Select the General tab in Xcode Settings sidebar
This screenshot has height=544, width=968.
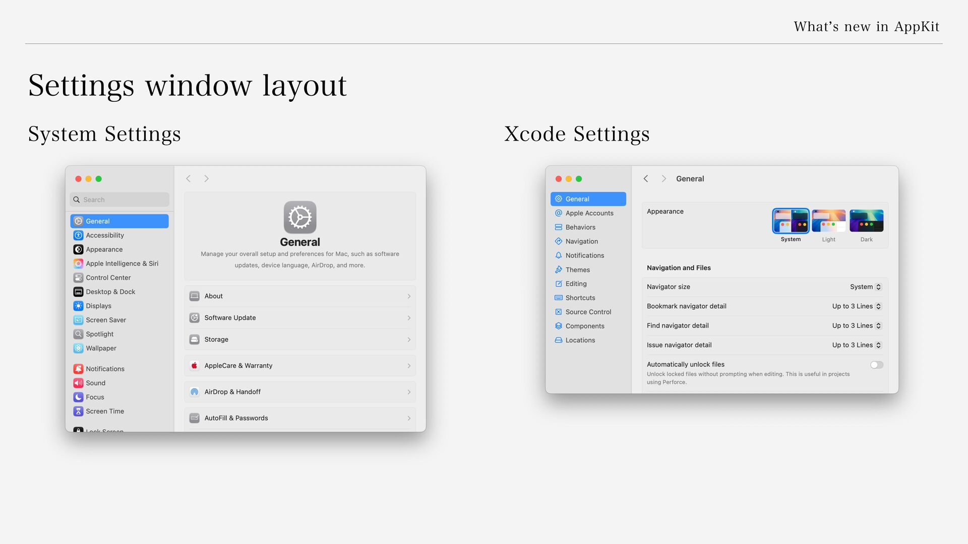click(x=588, y=199)
